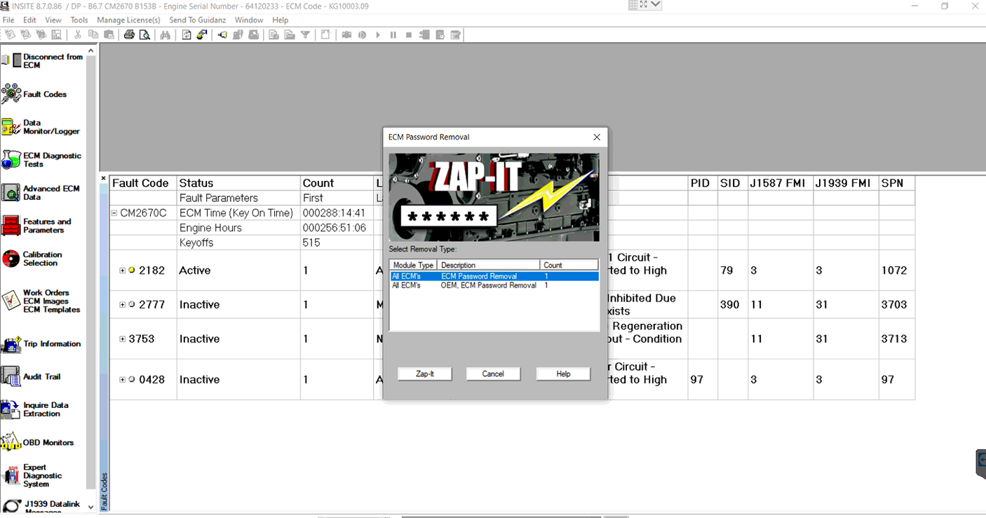Open the Send To Guidanz menu
Image resolution: width=986 pixels, height=518 pixels.
coord(197,20)
